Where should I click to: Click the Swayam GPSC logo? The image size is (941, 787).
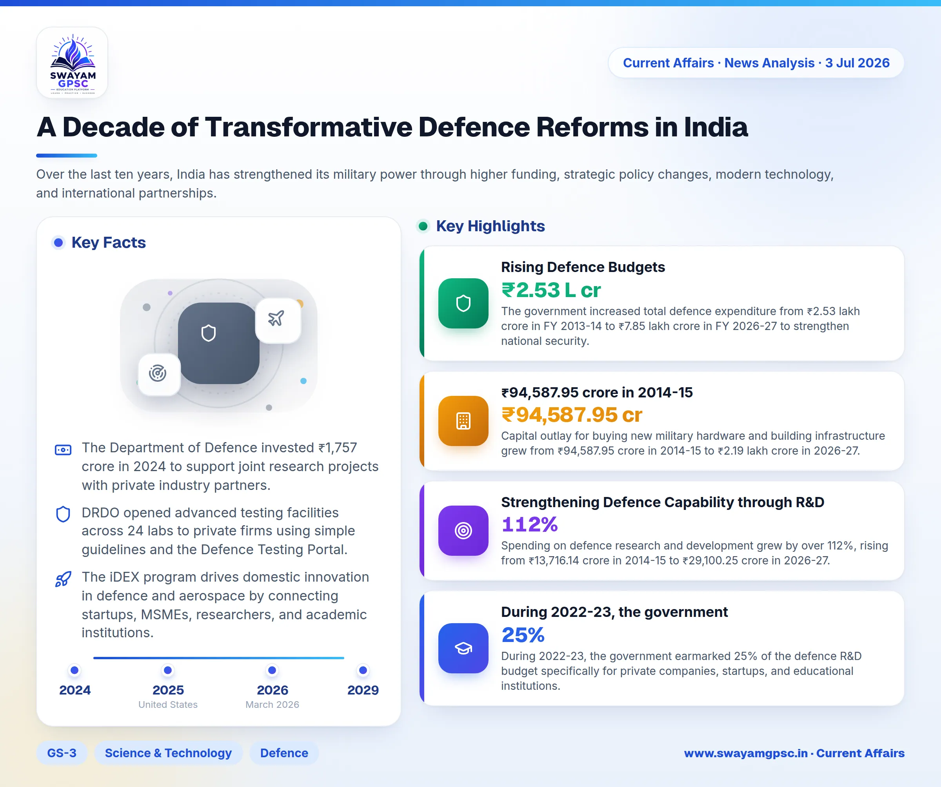click(x=72, y=63)
